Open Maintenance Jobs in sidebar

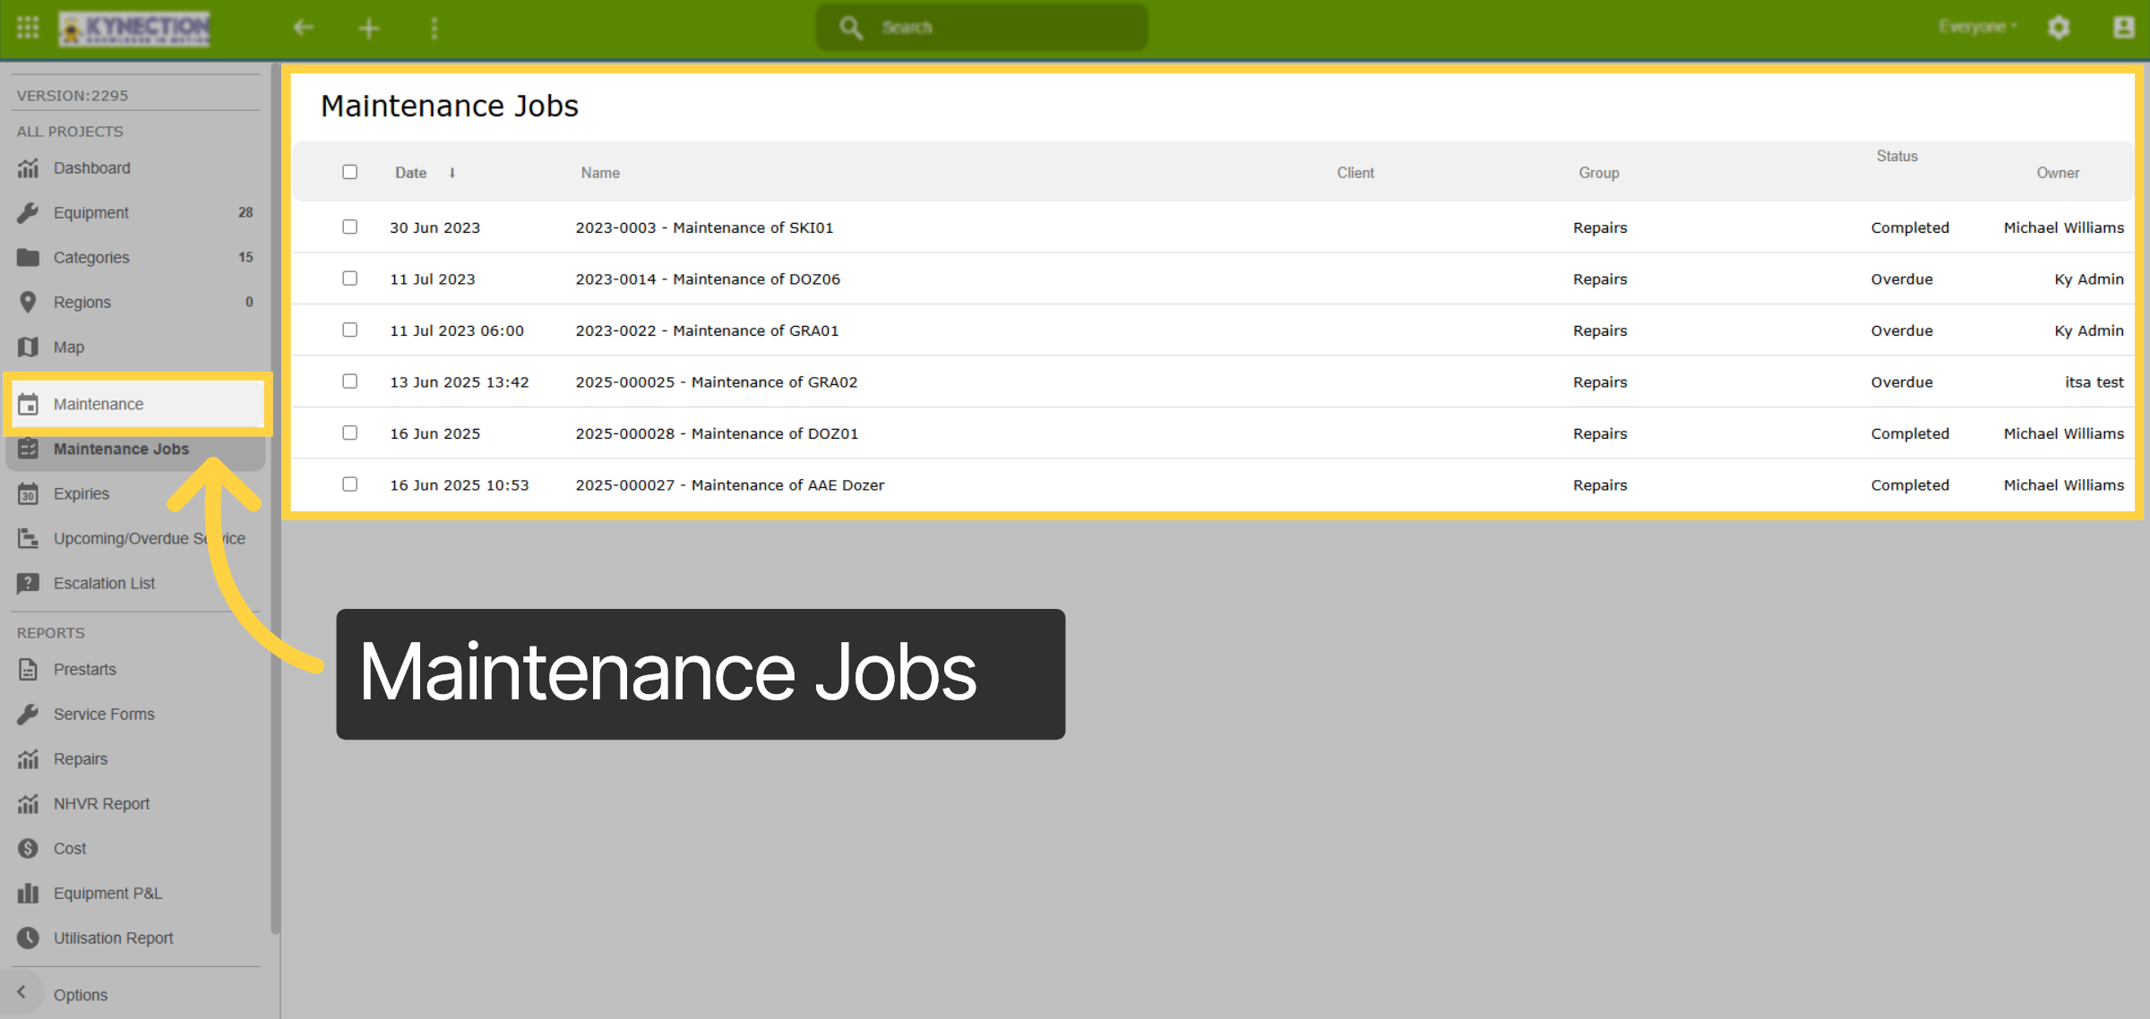(x=136, y=450)
